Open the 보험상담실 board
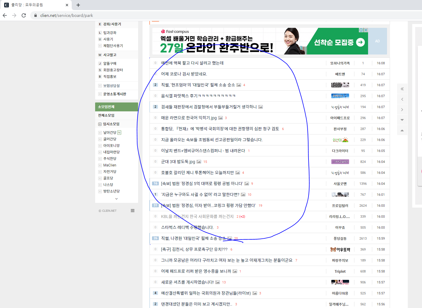Viewport: 422px width, 308px height. click(x=111, y=86)
